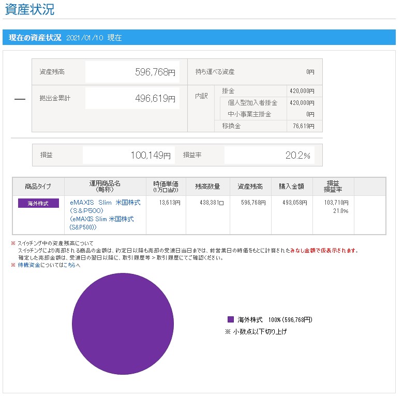Click the purple pie chart
The width and height of the screenshot is (403, 399).
(123, 324)
